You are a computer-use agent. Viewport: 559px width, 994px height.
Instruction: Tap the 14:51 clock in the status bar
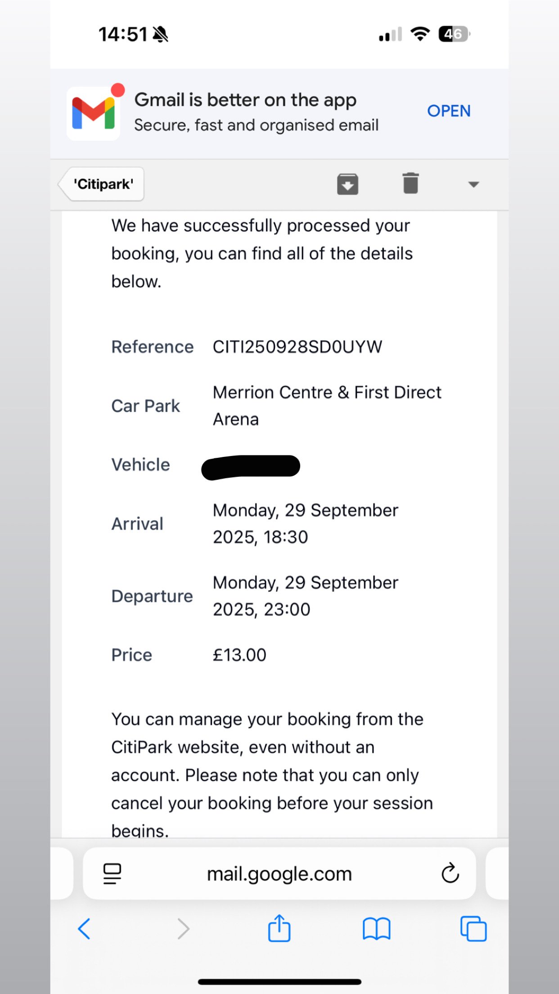coord(123,34)
